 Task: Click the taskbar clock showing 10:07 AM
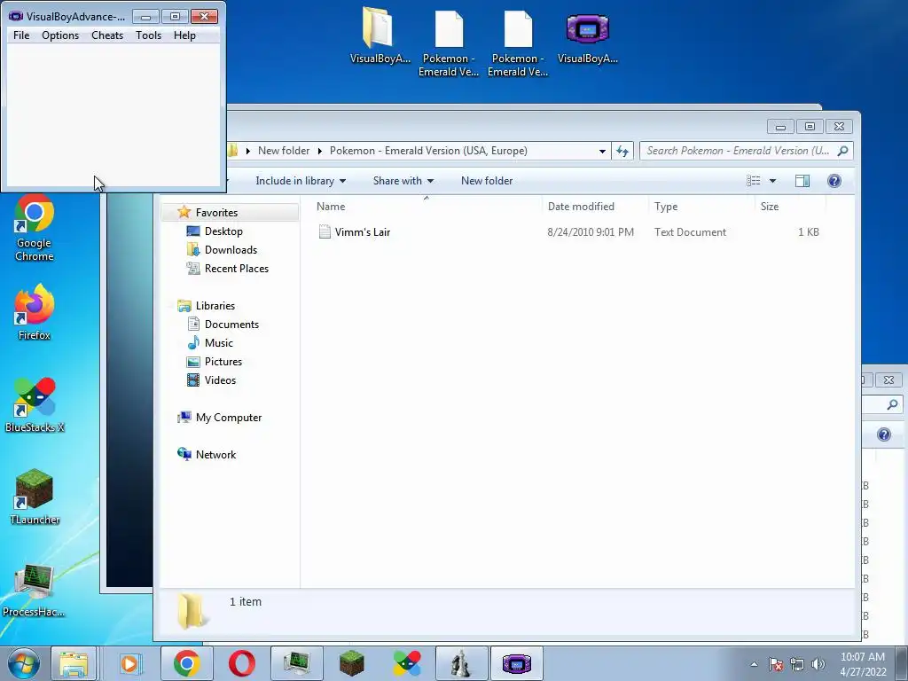[x=863, y=664]
